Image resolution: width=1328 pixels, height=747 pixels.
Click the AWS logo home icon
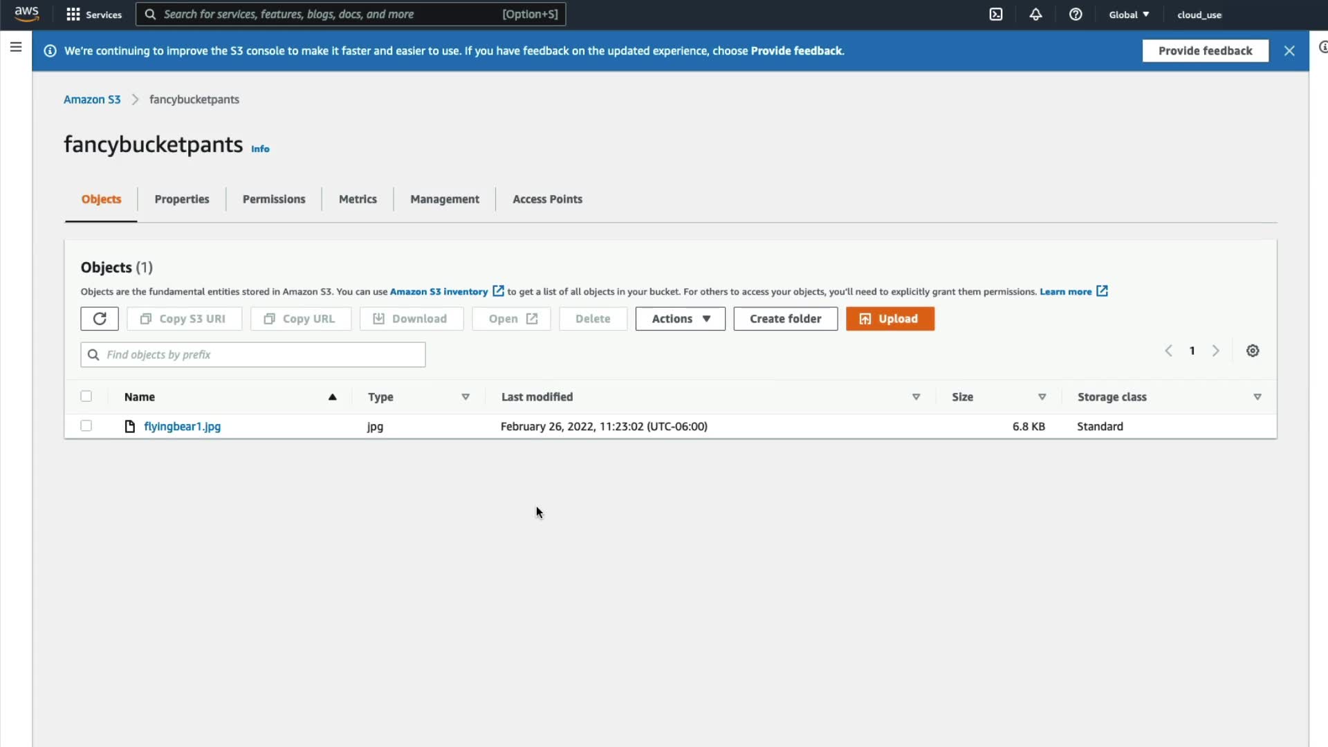pyautogui.click(x=27, y=14)
